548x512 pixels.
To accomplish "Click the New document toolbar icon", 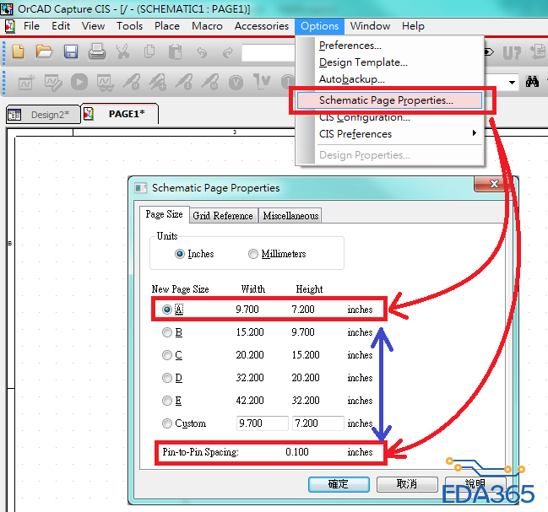I will tap(19, 52).
